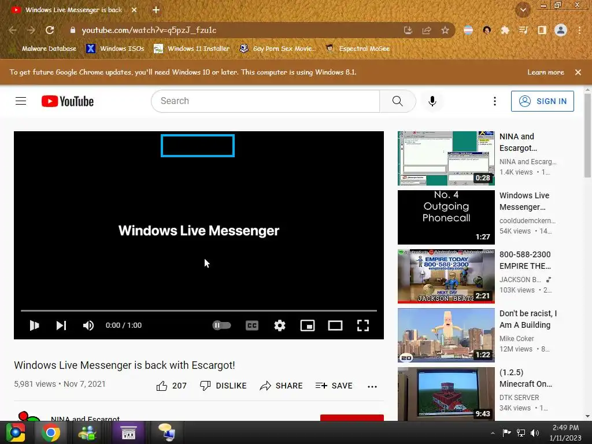Bookmark this page with the star icon
Viewport: 592px width, 444px height.
[x=445, y=30]
